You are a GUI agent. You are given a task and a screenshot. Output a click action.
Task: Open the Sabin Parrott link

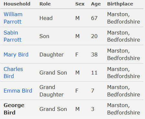point(13,36)
